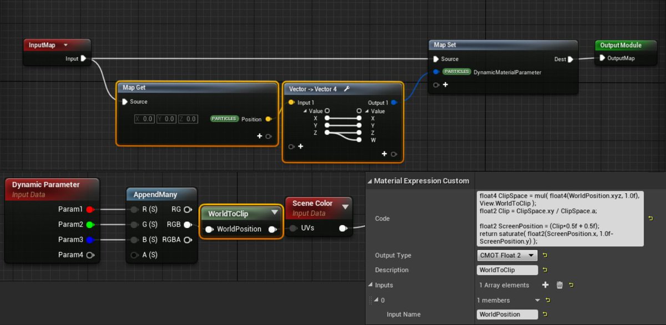666x325 pixels.
Task: Click the Input 1 pin on Vector -> Vector 4
Action: point(291,103)
